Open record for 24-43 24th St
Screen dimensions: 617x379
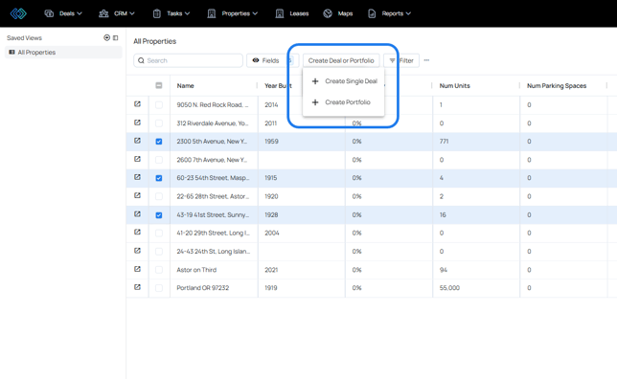(x=137, y=251)
